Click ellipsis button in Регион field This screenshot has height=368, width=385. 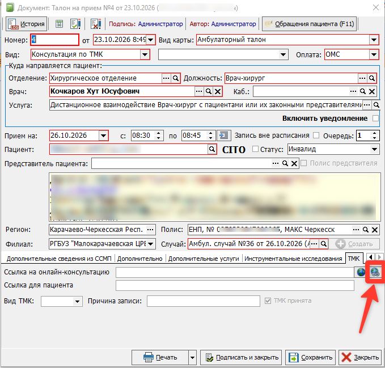[x=150, y=230]
